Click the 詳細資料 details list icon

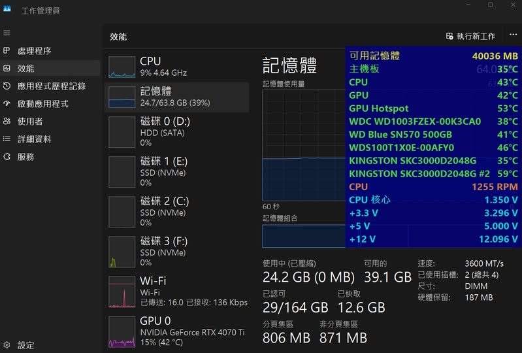click(7, 139)
